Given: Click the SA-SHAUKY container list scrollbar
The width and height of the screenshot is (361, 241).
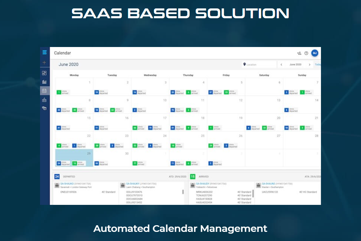Looking at the screenshot, I should 183,192.
